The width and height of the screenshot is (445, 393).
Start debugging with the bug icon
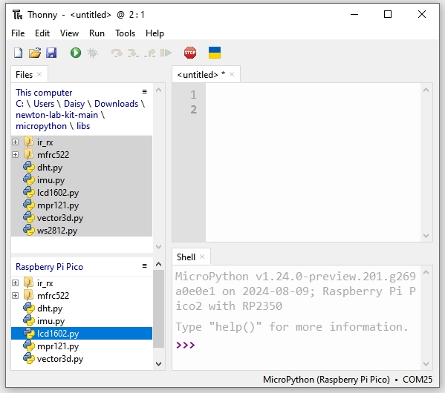pyautogui.click(x=93, y=53)
